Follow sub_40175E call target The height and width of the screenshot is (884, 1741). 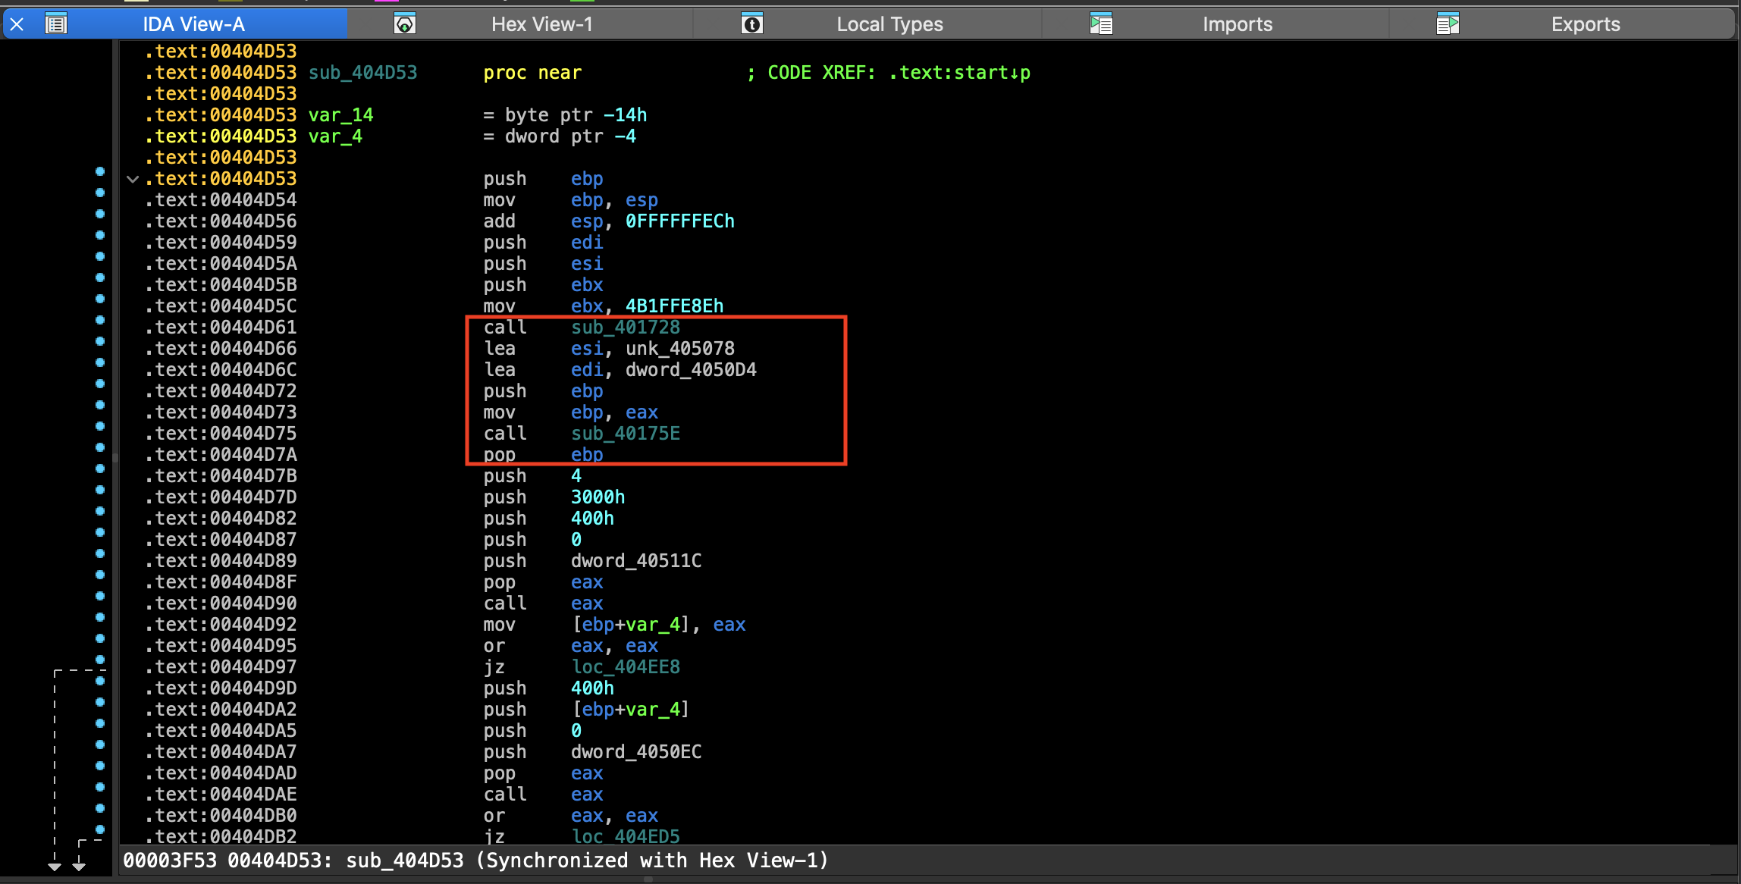[x=626, y=434]
